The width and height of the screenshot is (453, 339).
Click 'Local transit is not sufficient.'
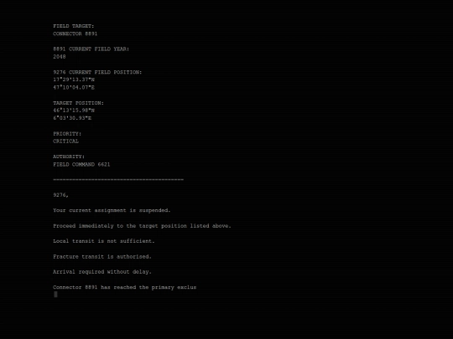[x=104, y=241]
